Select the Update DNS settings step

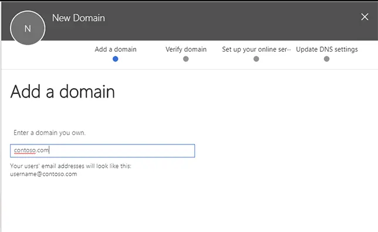click(x=327, y=49)
